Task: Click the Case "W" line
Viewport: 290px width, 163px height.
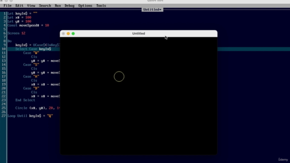Action: 31,53
